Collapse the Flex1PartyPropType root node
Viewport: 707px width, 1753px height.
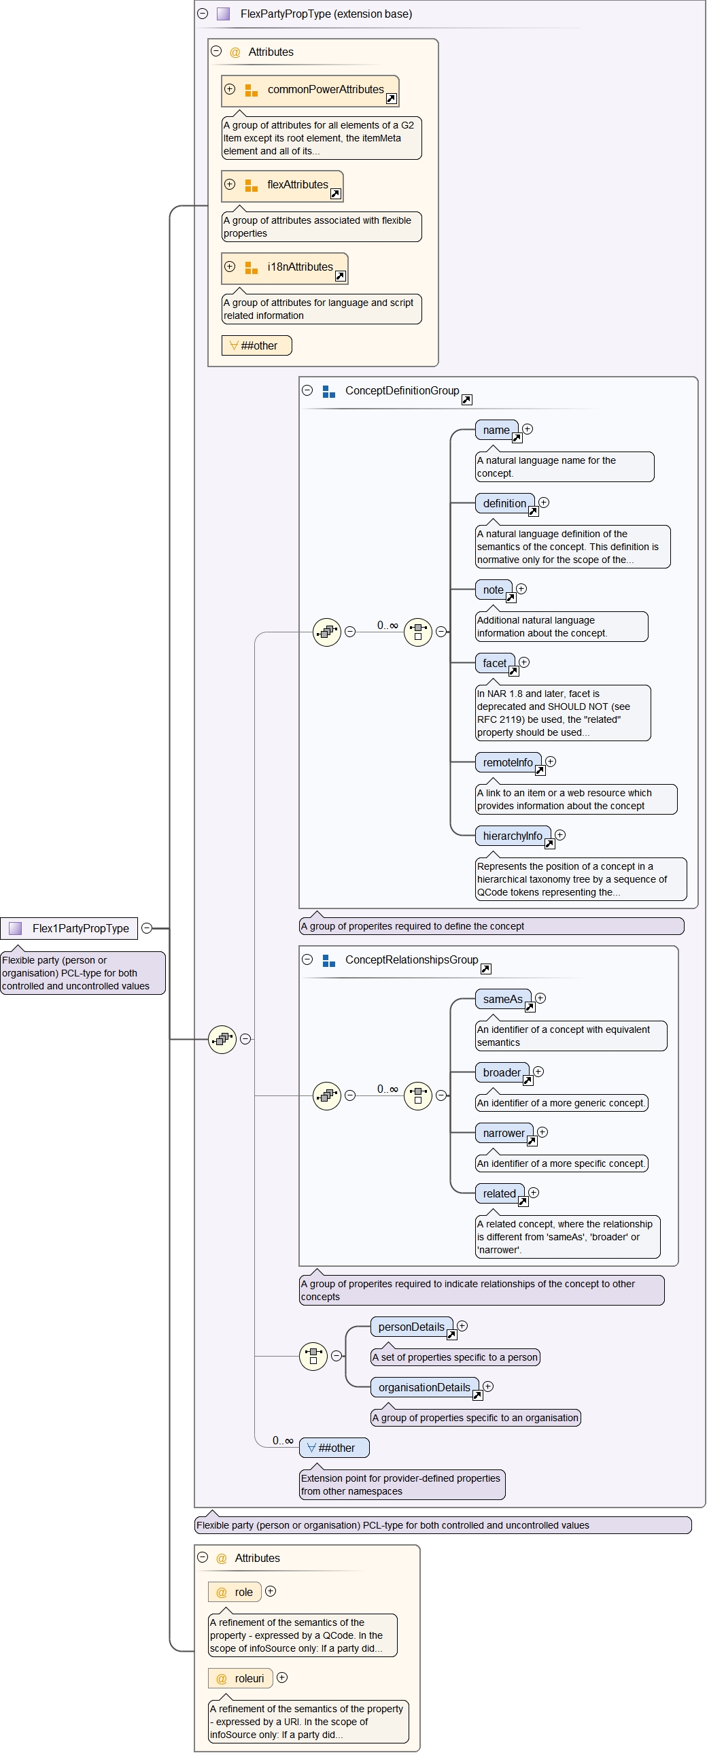[147, 928]
